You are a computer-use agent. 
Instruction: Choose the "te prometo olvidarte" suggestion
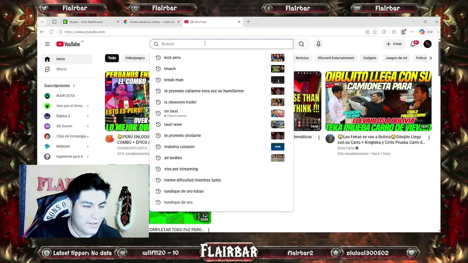point(221,136)
